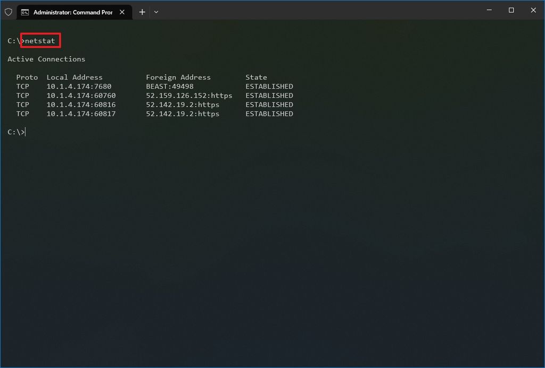Click the 'Proto' column header

(x=27, y=77)
